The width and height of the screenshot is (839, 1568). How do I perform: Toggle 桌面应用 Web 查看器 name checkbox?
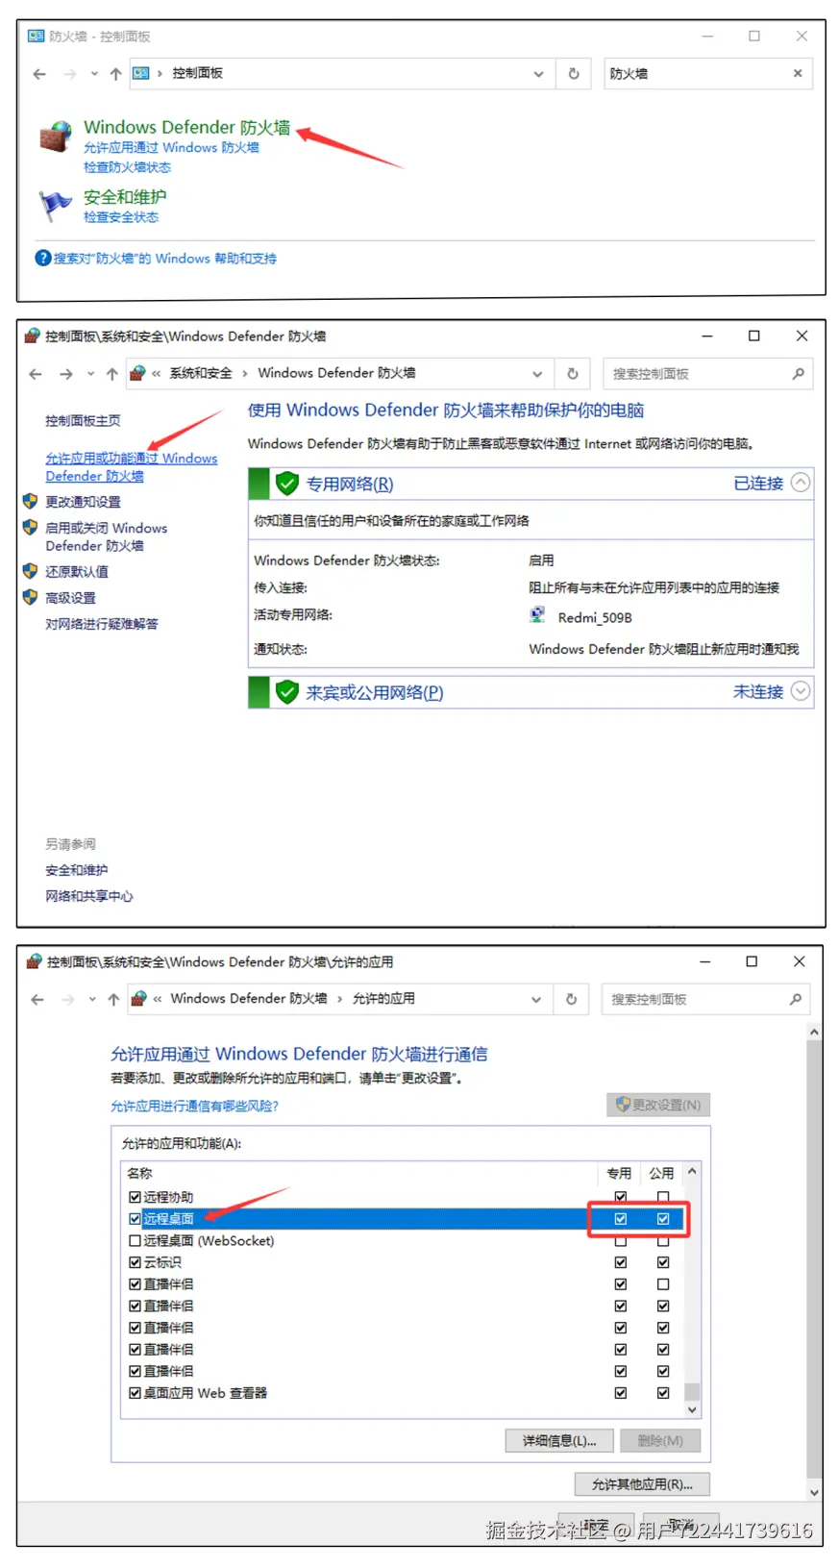[135, 1393]
